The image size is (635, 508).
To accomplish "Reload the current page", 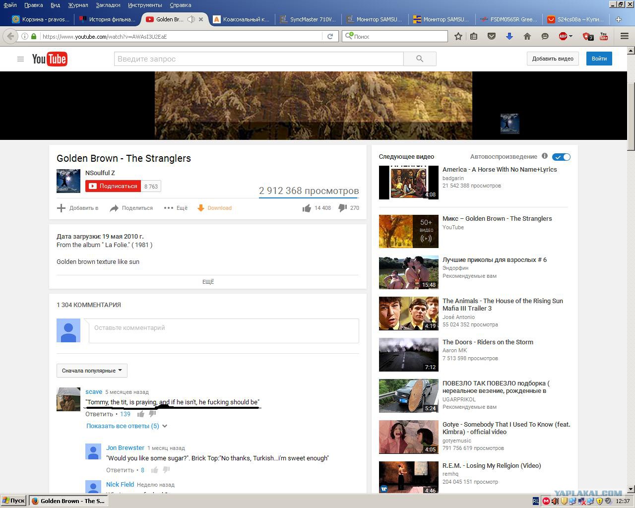I will coord(330,36).
